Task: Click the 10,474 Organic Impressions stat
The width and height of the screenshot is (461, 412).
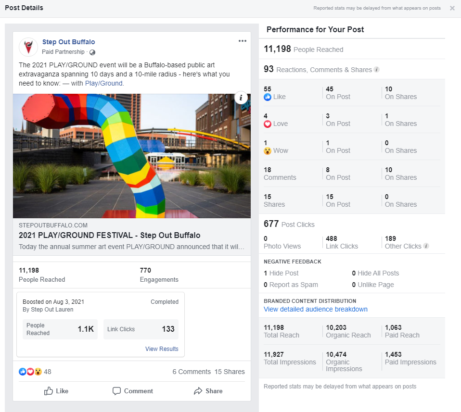Action: [344, 362]
